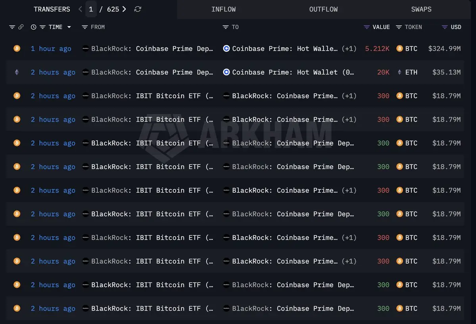
Task: Edit the page number field showing 1
Action: [91, 9]
